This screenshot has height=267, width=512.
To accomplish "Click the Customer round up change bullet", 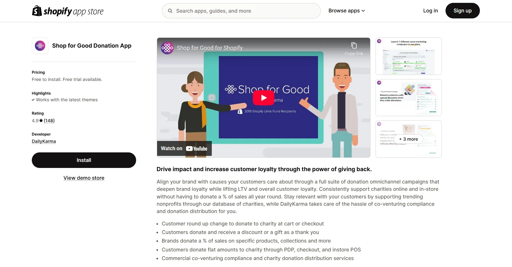I will (x=243, y=224).
